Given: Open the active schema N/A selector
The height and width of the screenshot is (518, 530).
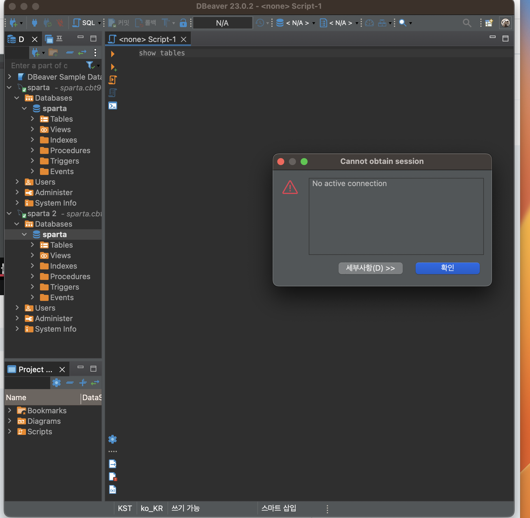Looking at the screenshot, I should point(339,23).
